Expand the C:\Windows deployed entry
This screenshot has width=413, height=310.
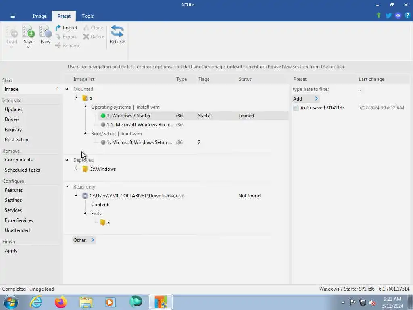pyautogui.click(x=76, y=169)
